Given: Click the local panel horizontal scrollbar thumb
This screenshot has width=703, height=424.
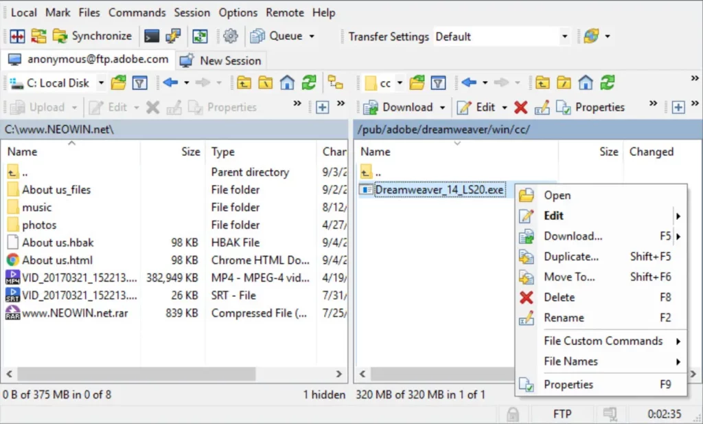Looking at the screenshot, I should 137,373.
